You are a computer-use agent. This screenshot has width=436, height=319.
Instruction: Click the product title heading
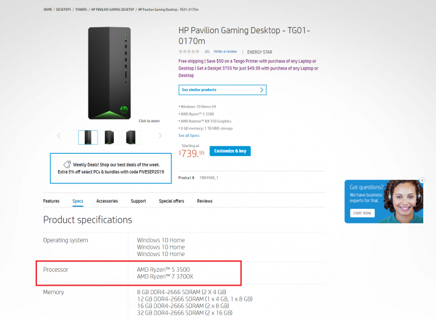point(244,36)
